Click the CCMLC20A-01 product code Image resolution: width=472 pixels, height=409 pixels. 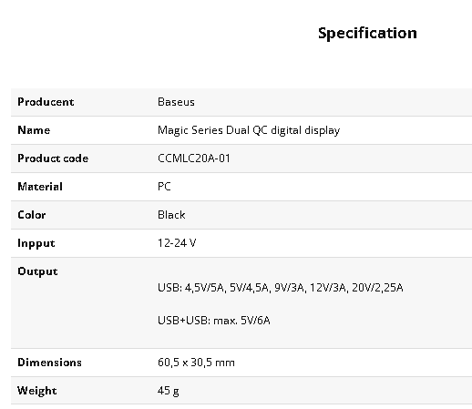click(x=194, y=158)
